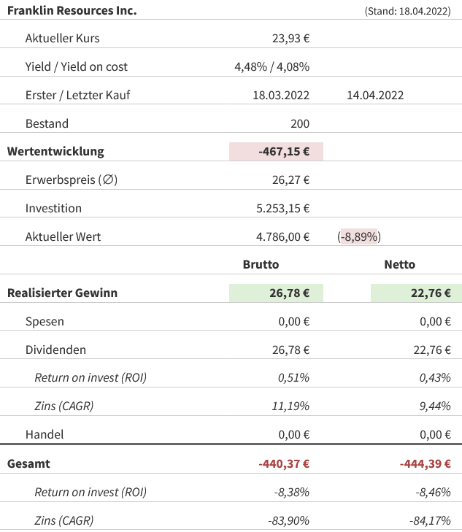Select the last purchase date 14.04.2022
Screen dimensions: 462x532
(375, 95)
